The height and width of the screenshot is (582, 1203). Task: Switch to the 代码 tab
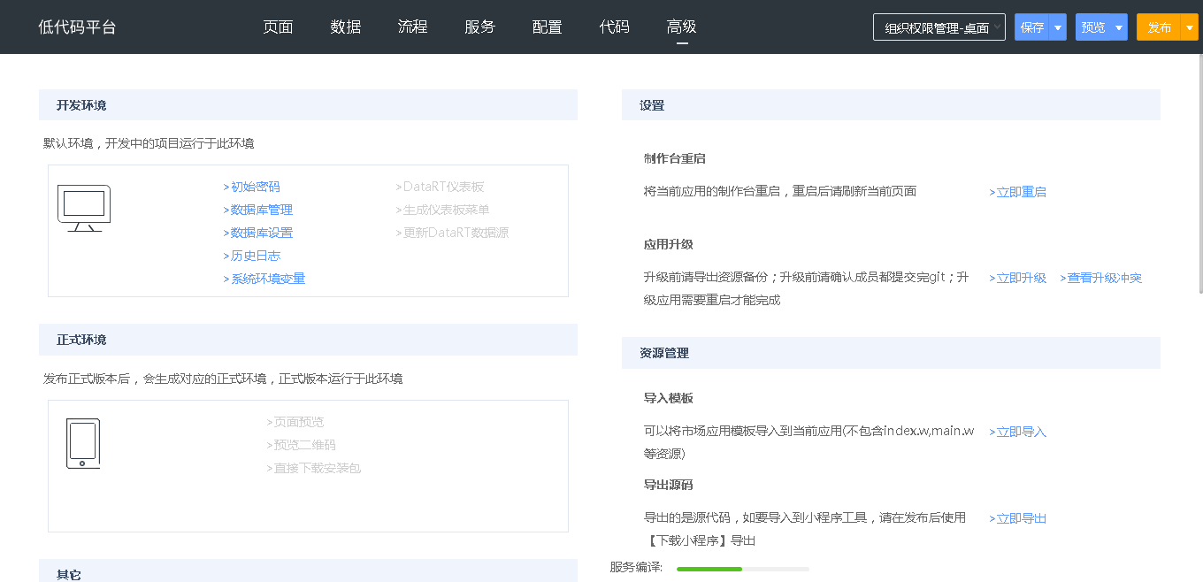pyautogui.click(x=615, y=27)
